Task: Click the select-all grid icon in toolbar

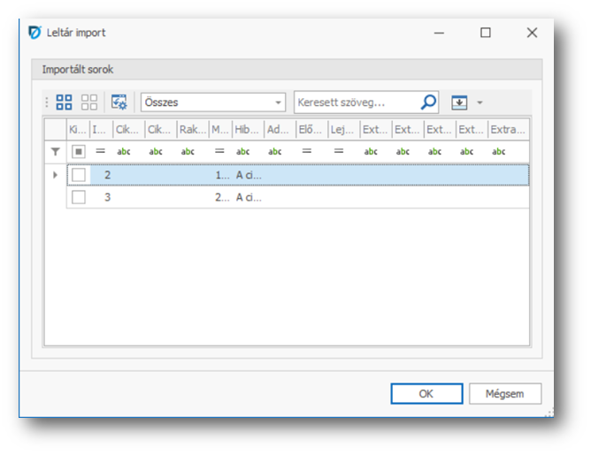Action: pyautogui.click(x=65, y=102)
